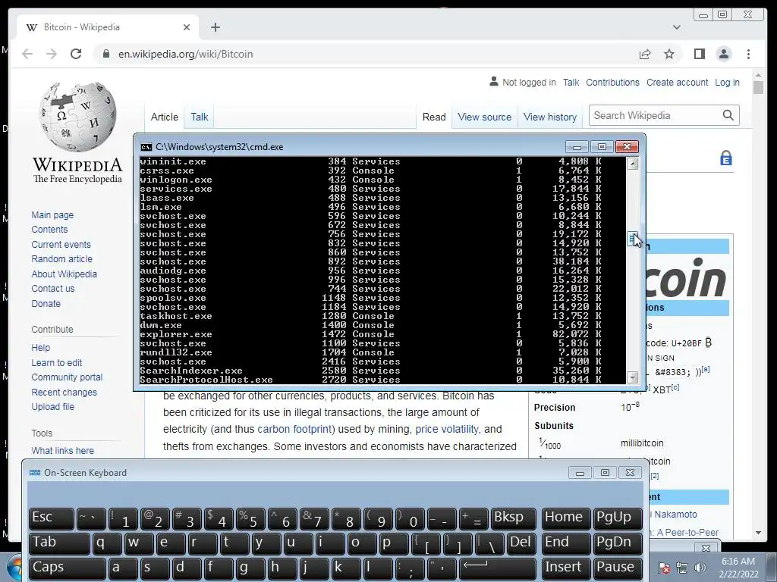Screen dimensions: 777x582
Task: Expand the tab search chevron
Action: click(x=676, y=27)
